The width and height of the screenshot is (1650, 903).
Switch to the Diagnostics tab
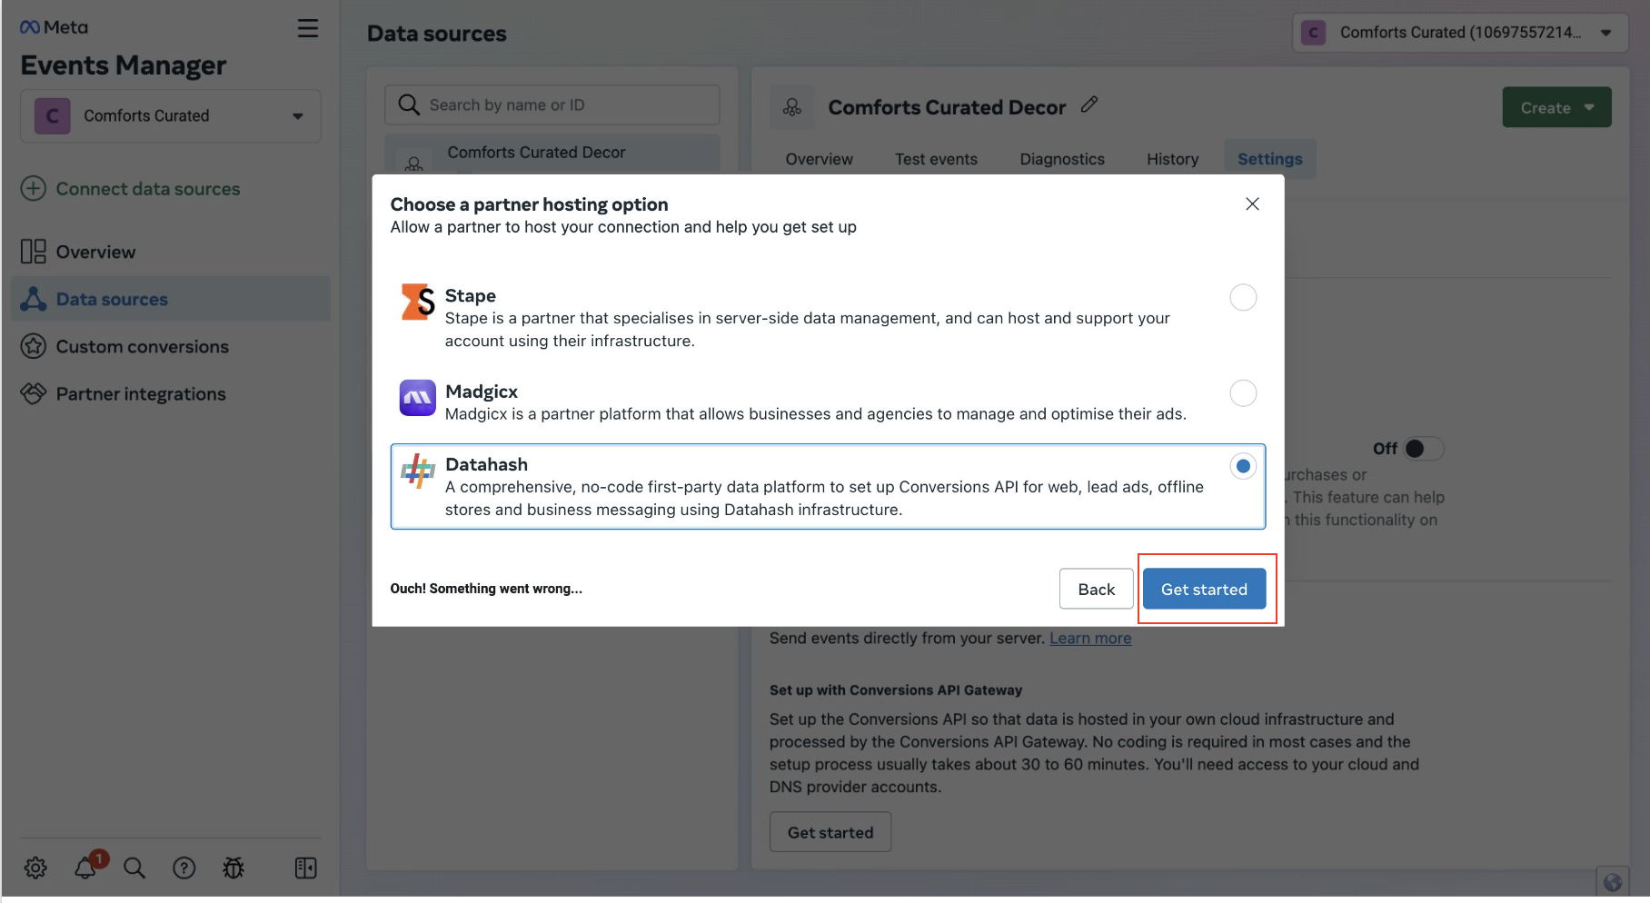(1062, 159)
